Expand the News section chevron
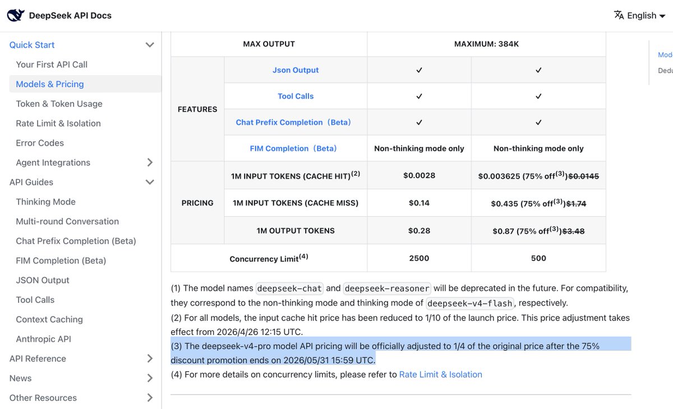The height and width of the screenshot is (409, 673). pyautogui.click(x=150, y=378)
